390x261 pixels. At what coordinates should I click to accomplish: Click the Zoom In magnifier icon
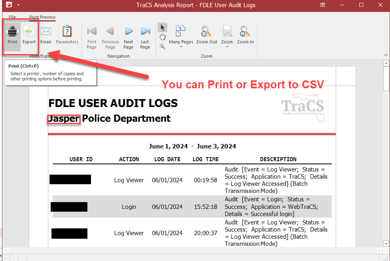[245, 34]
